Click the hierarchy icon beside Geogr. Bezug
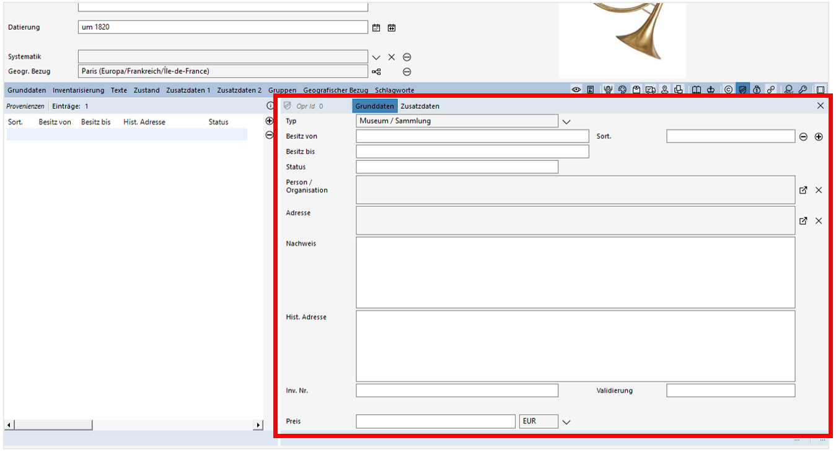Screen dimensions: 836x453 click(x=377, y=72)
